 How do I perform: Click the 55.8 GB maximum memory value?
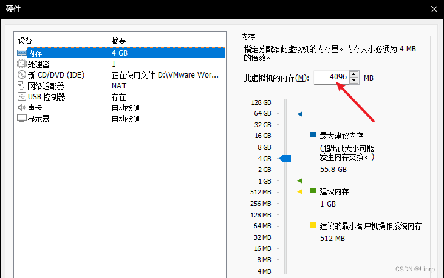pos(333,170)
